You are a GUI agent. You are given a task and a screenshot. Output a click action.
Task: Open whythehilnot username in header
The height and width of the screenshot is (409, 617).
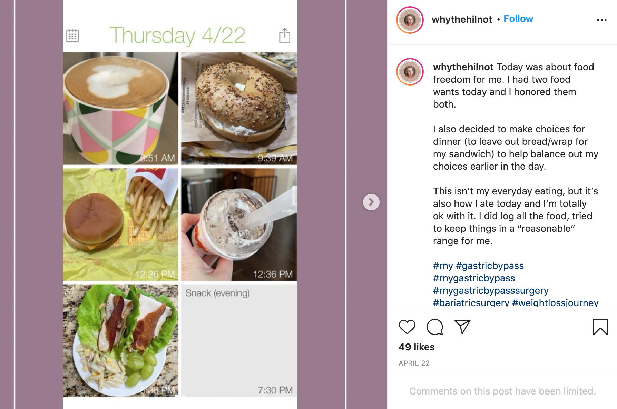tap(462, 19)
